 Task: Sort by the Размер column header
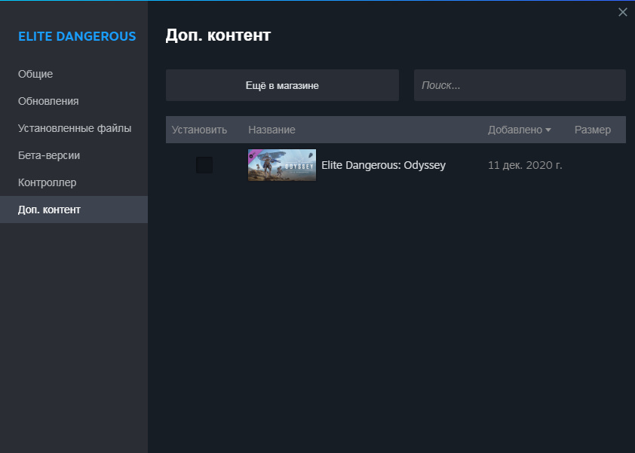click(x=593, y=130)
